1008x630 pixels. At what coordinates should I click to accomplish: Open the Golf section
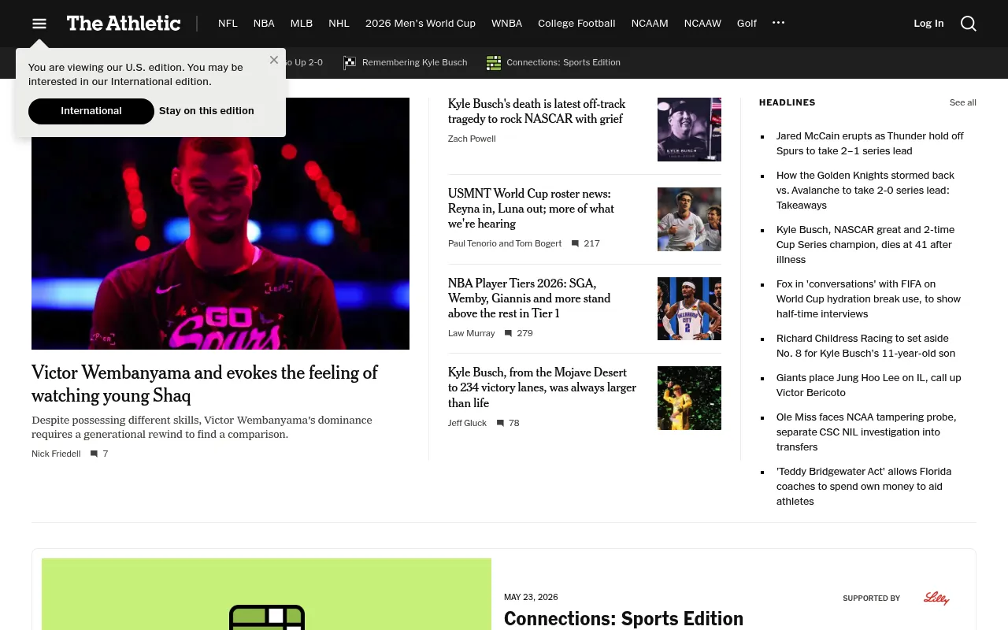pos(747,24)
